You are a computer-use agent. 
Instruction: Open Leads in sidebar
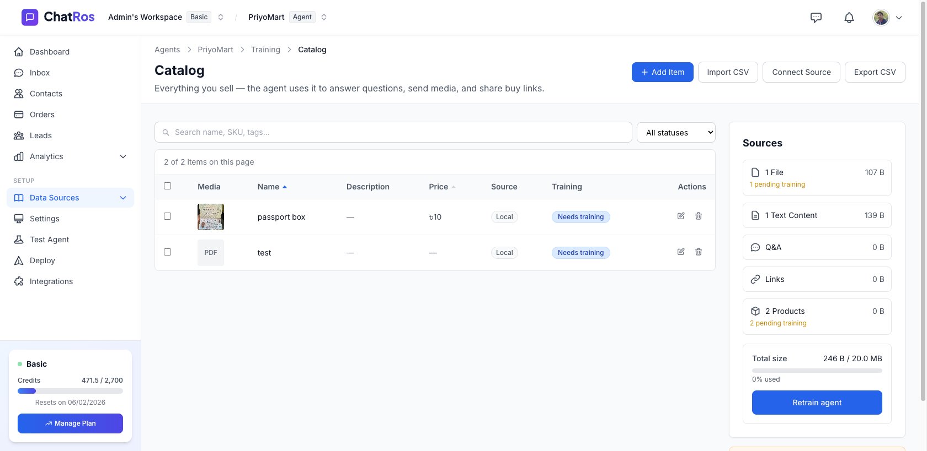71,135
